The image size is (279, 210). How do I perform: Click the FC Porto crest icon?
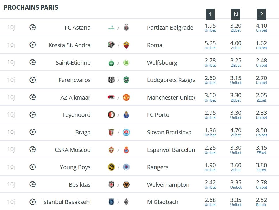126,115
